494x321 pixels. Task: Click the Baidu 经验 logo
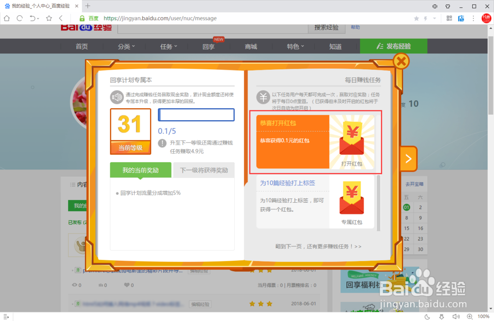pyautogui.click(x=86, y=28)
